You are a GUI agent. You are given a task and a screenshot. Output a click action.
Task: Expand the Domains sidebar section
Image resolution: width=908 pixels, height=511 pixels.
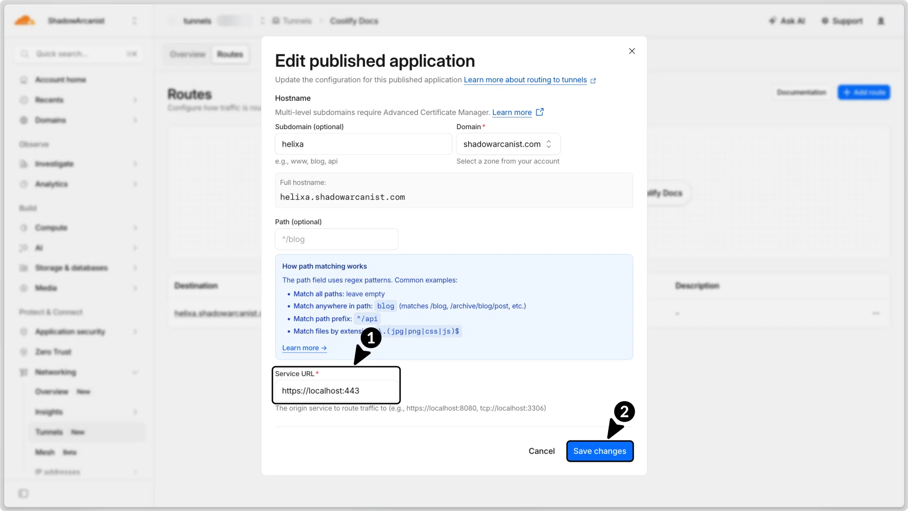(x=135, y=120)
